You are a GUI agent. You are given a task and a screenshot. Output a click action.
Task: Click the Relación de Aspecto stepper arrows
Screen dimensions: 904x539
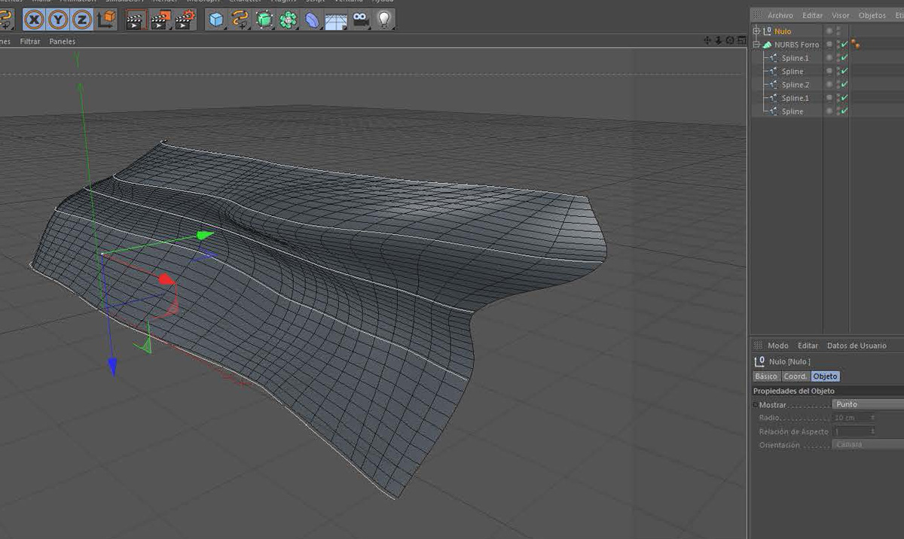click(873, 431)
